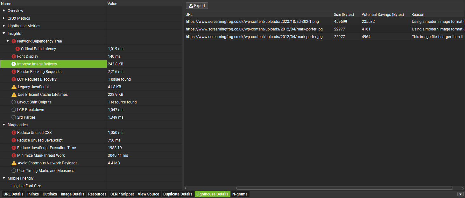Click the Export button
Screen dimensions: 465x198
[x=197, y=6]
